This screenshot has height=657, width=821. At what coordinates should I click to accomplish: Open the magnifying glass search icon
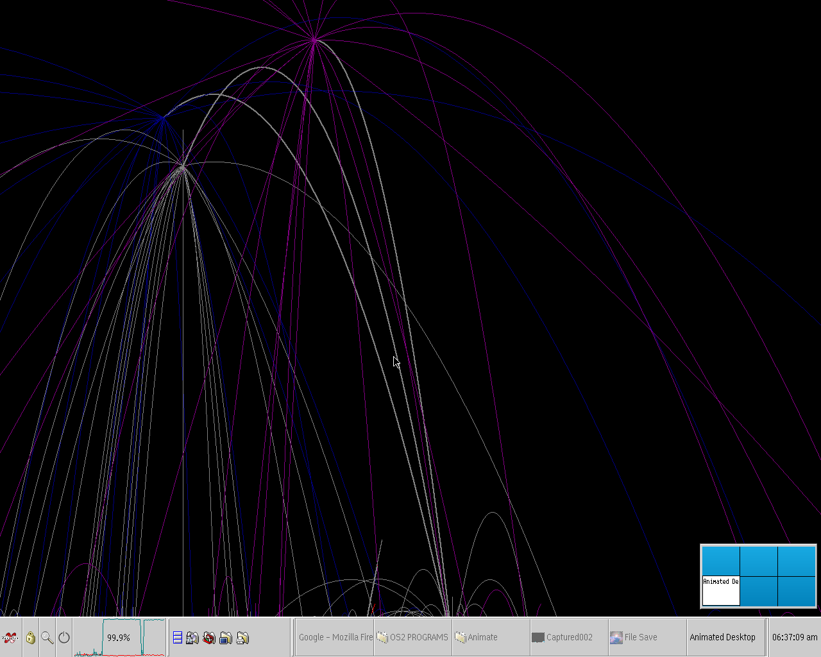tap(47, 638)
